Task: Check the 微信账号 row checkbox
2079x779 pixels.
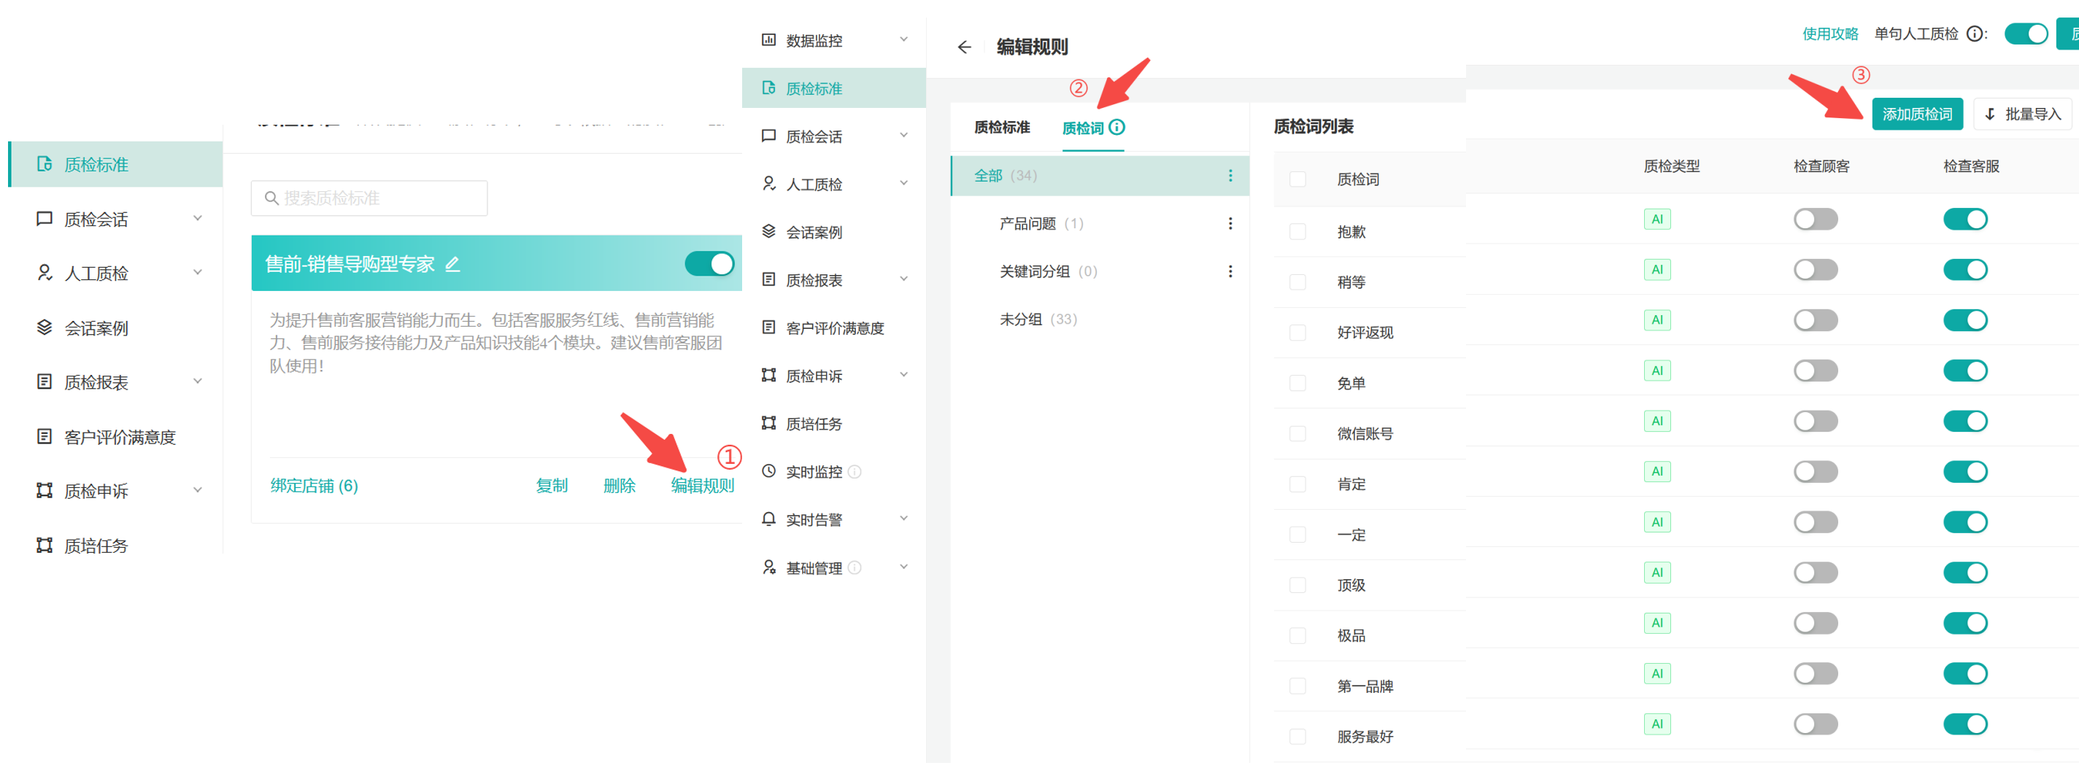Action: 1297,433
